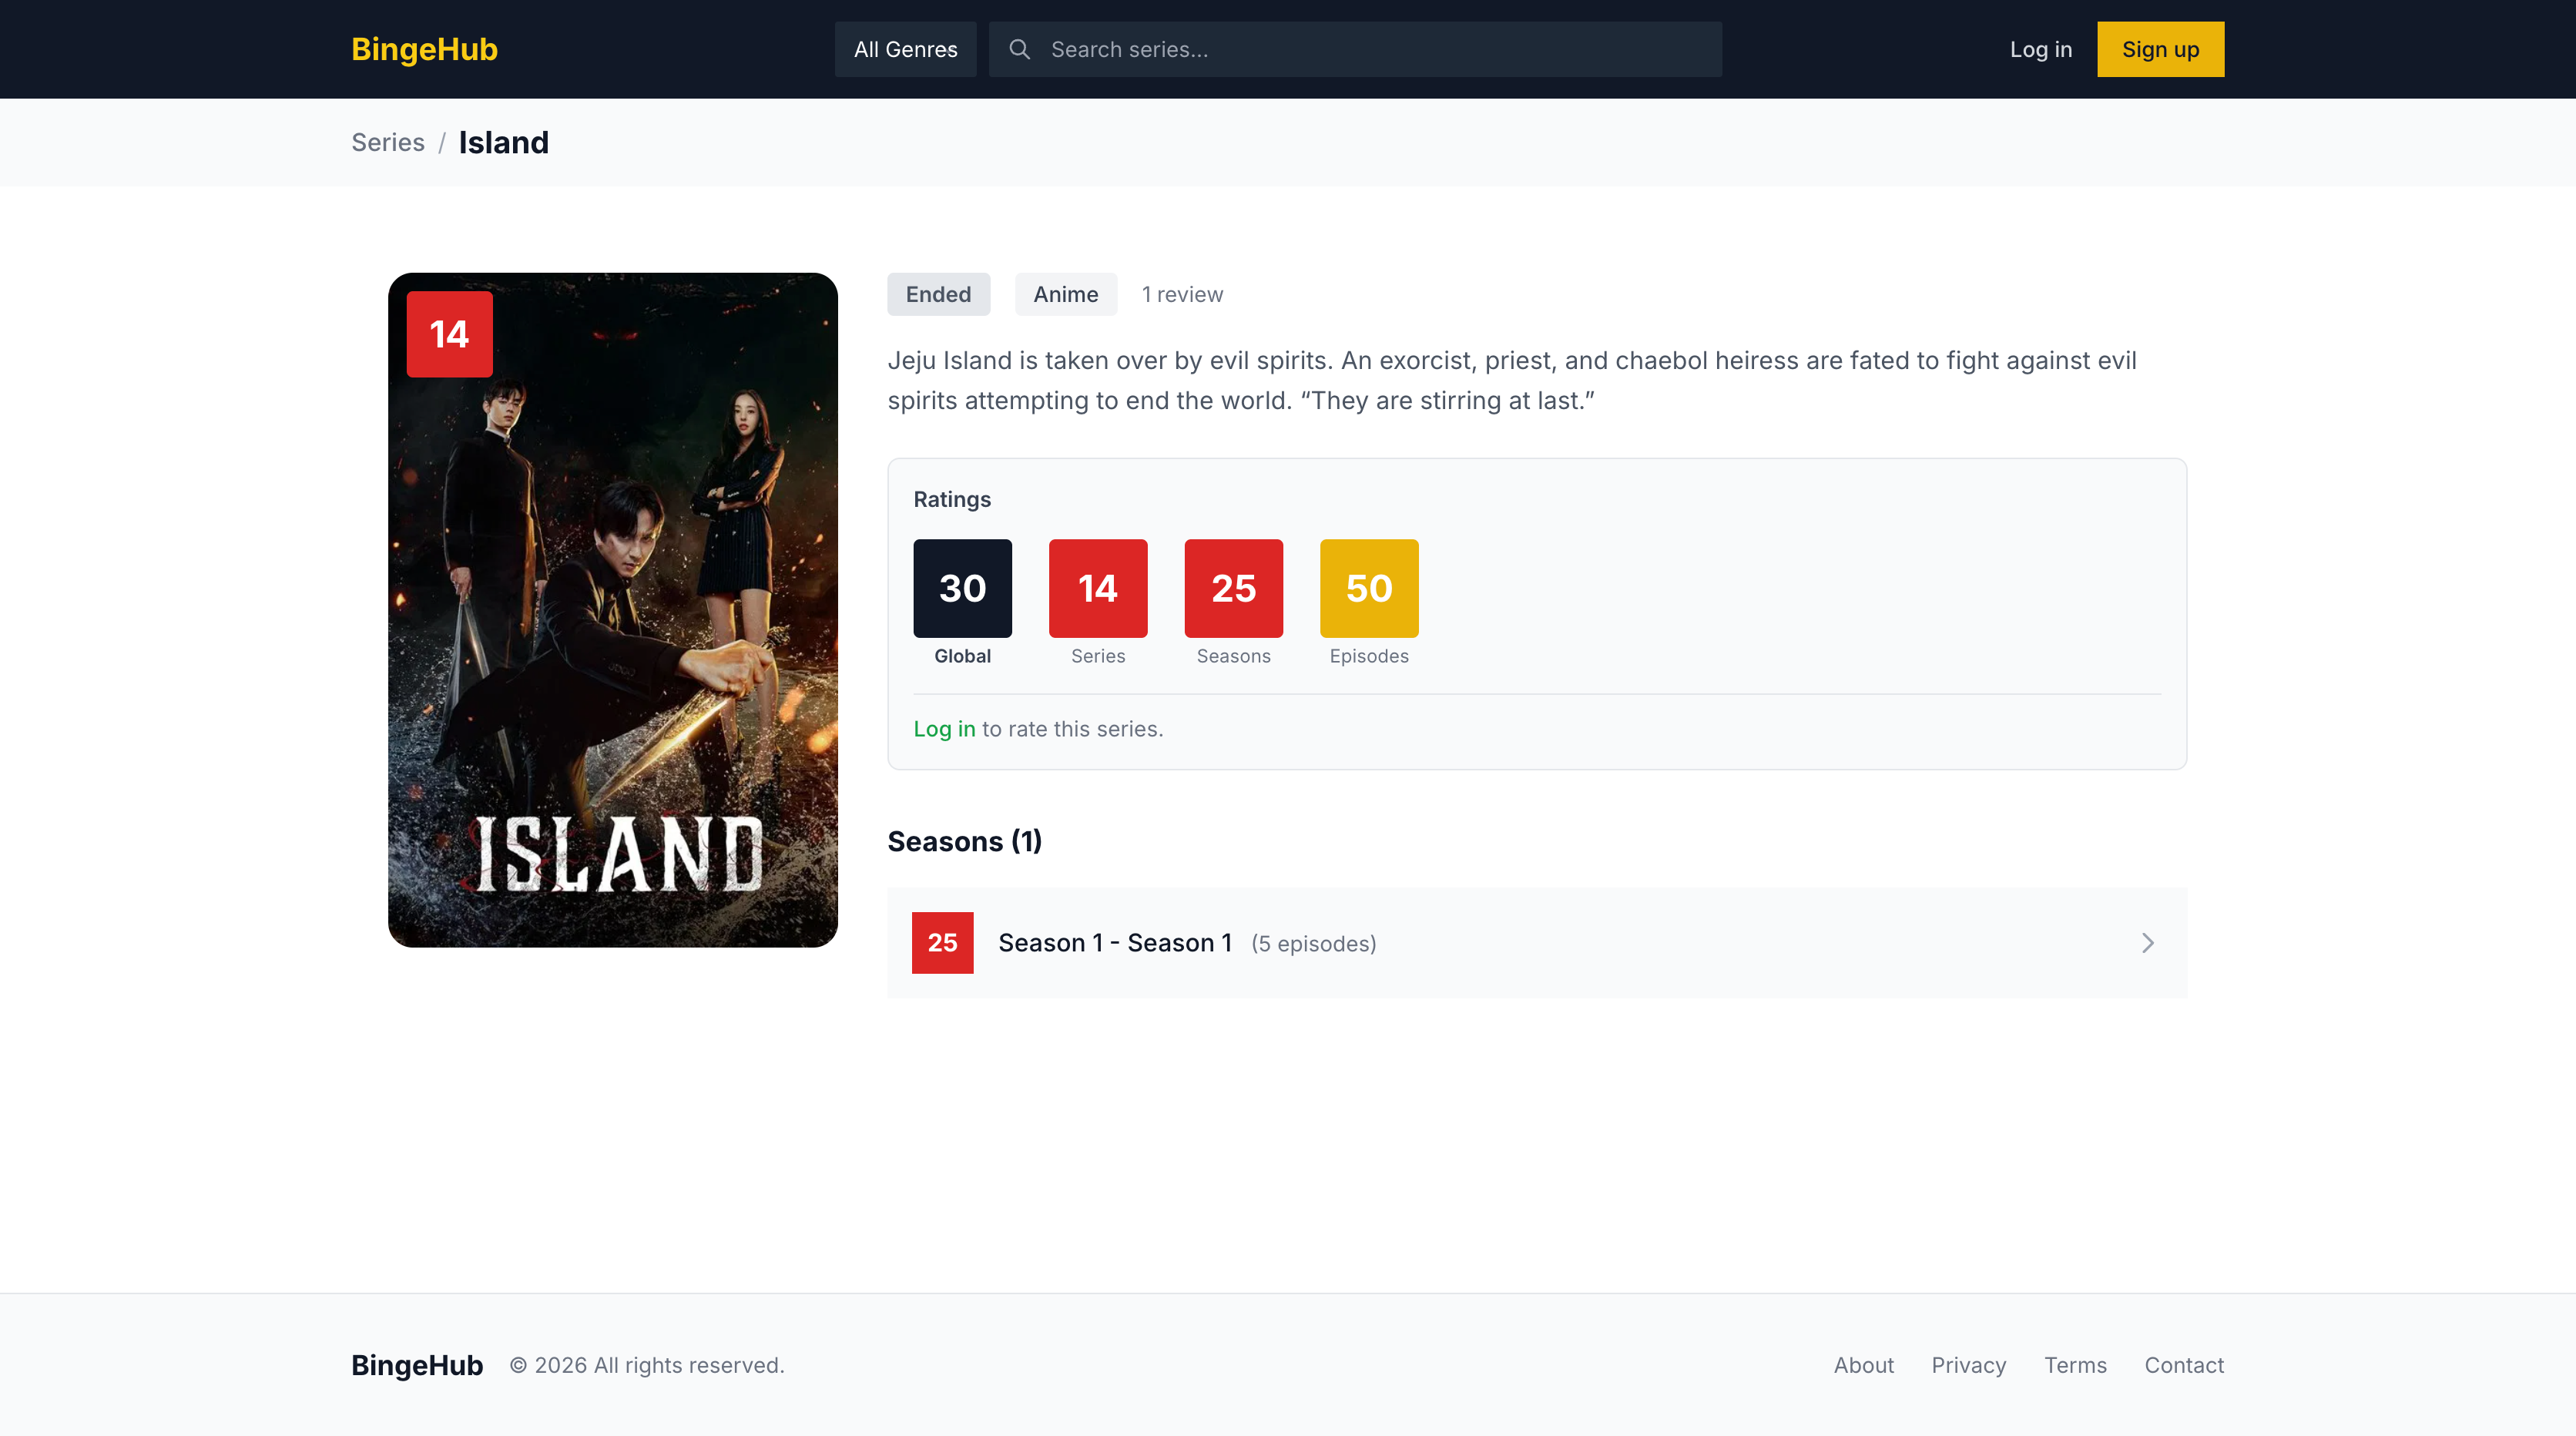Select the red 14 Series rating badge

tap(1097, 588)
